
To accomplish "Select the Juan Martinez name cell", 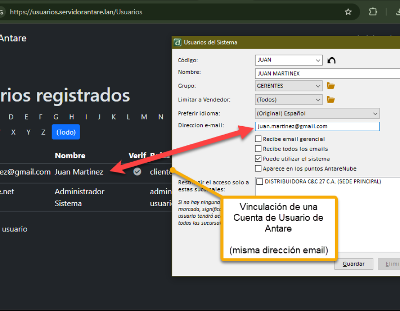I will coord(79,172).
